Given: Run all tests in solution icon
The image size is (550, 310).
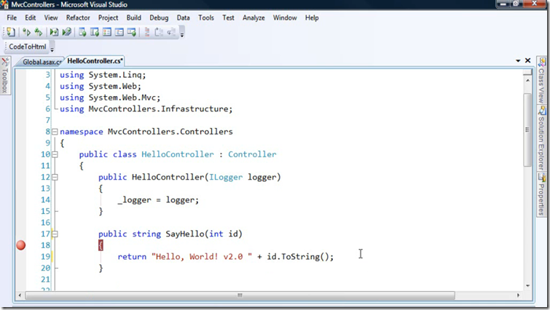Looking at the screenshot, I should (x=38, y=32).
